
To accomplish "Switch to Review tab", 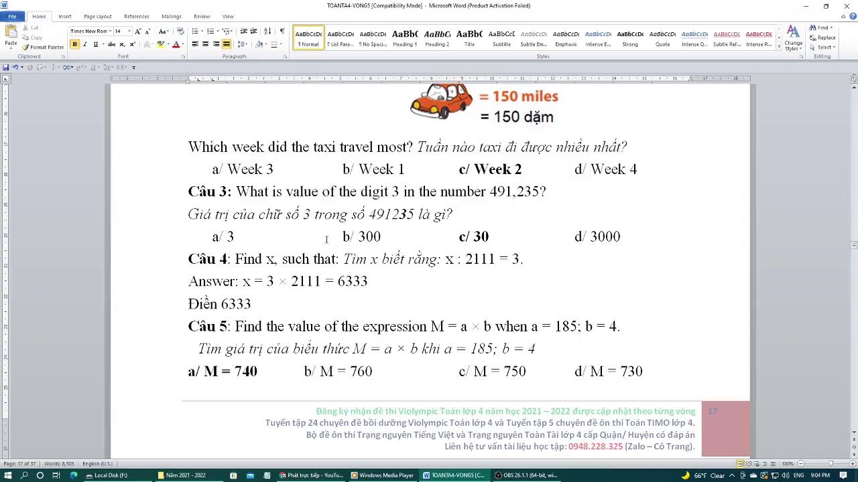I will [x=202, y=16].
